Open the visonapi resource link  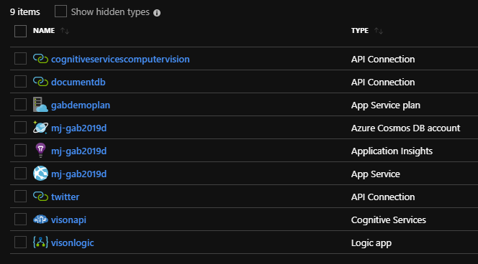[x=68, y=220]
